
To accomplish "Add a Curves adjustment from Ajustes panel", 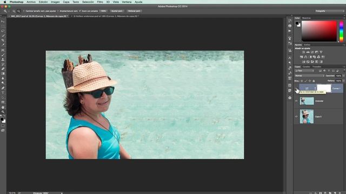I will (312, 52).
